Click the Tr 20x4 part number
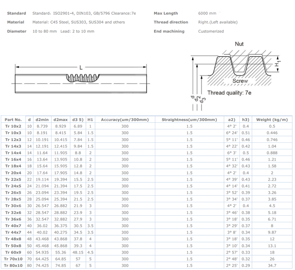 pyautogui.click(x=13, y=173)
